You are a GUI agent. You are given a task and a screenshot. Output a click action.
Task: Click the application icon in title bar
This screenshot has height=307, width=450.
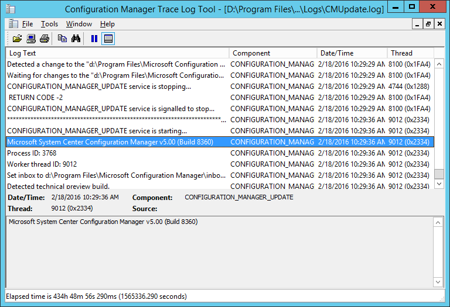click(11, 9)
